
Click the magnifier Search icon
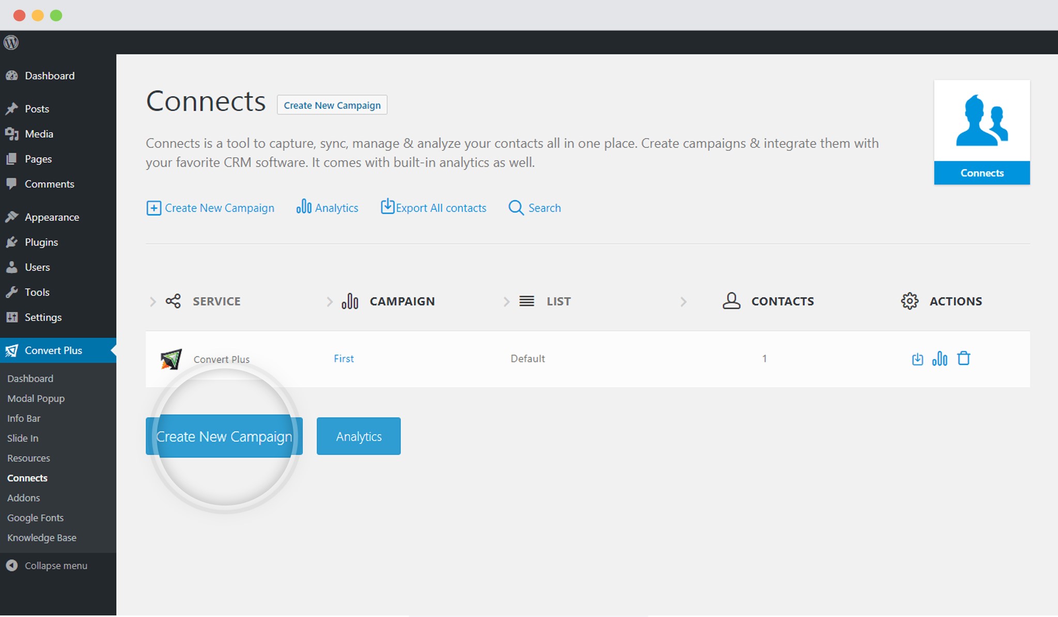[x=516, y=208]
